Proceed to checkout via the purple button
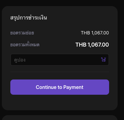The image size is (124, 120). coord(60,87)
